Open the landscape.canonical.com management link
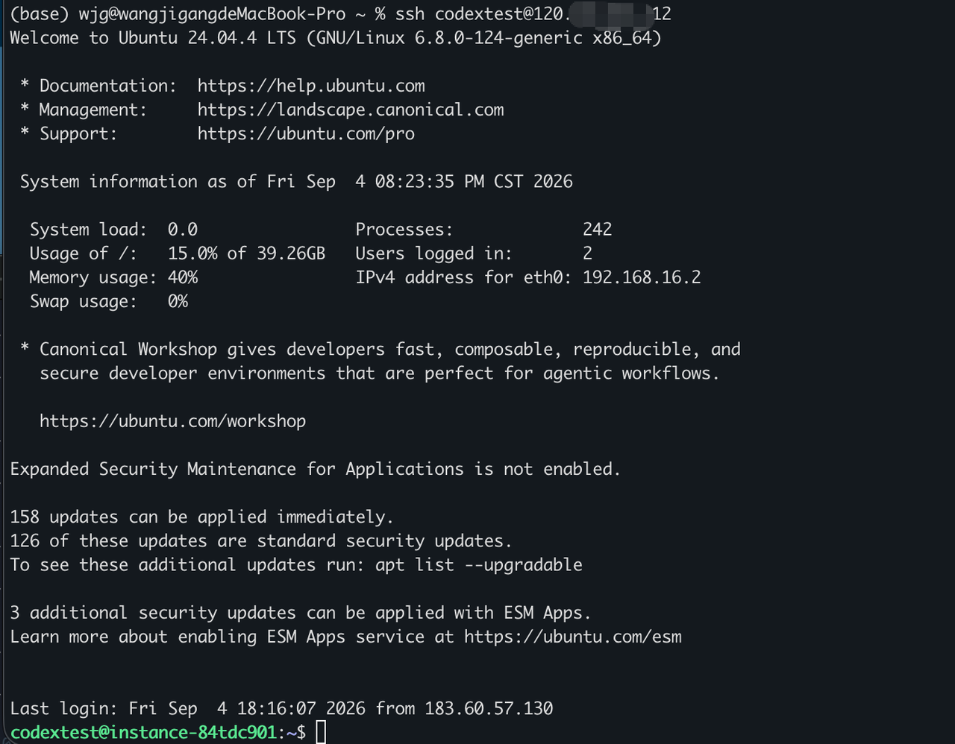 pyautogui.click(x=351, y=110)
